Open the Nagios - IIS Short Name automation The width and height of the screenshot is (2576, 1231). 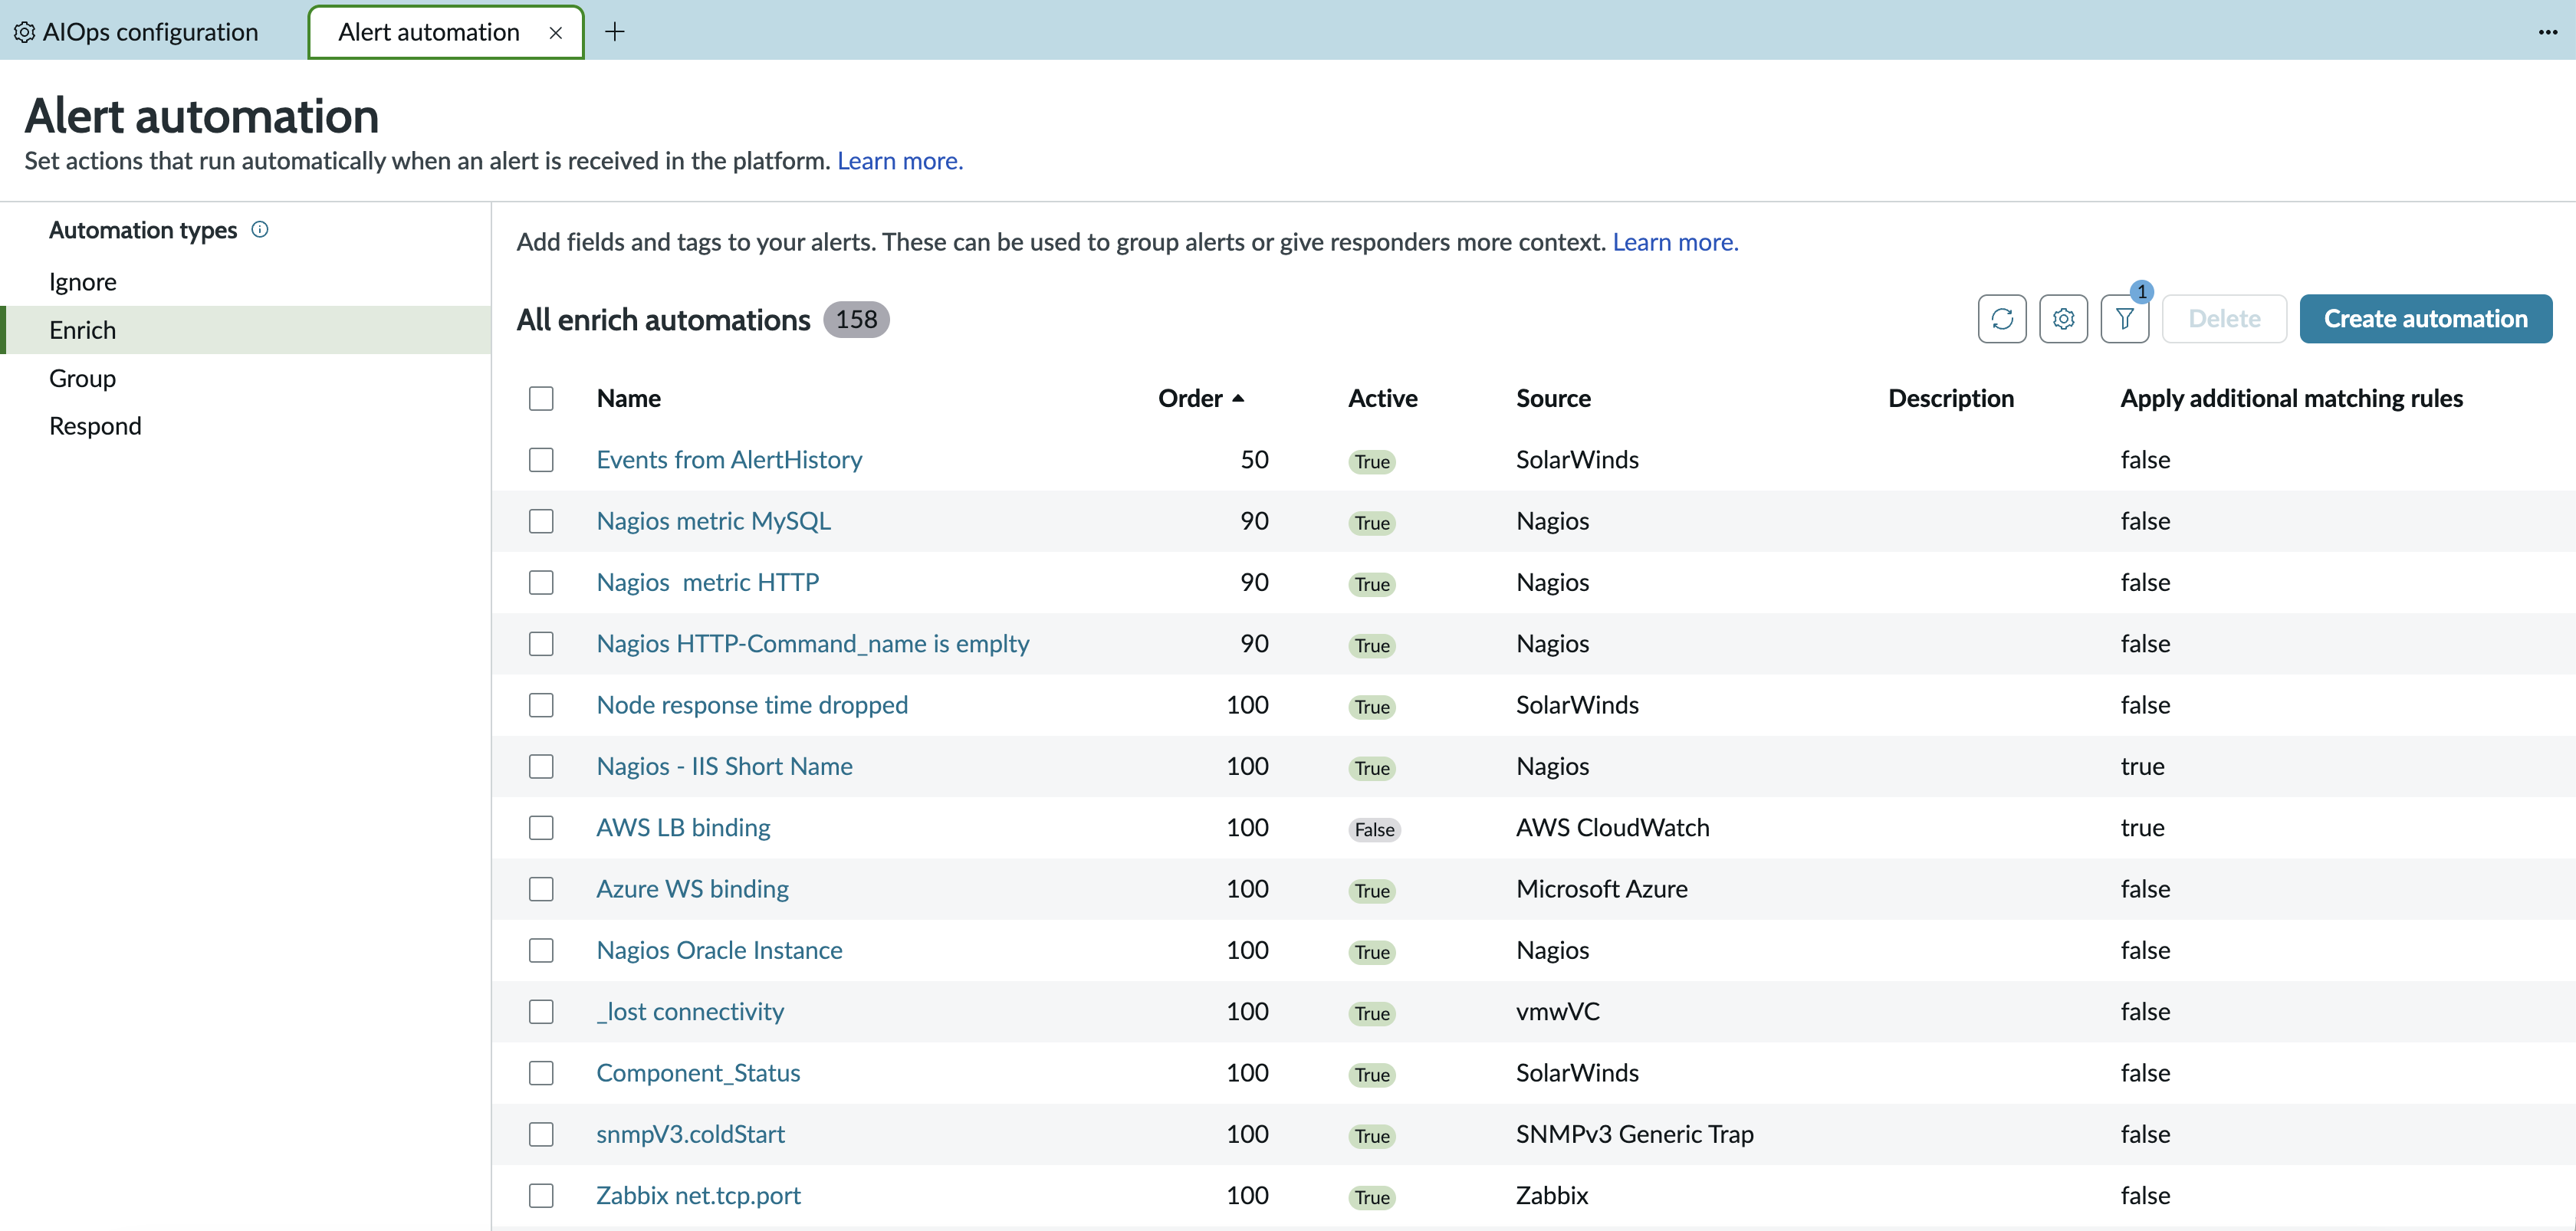coord(724,766)
